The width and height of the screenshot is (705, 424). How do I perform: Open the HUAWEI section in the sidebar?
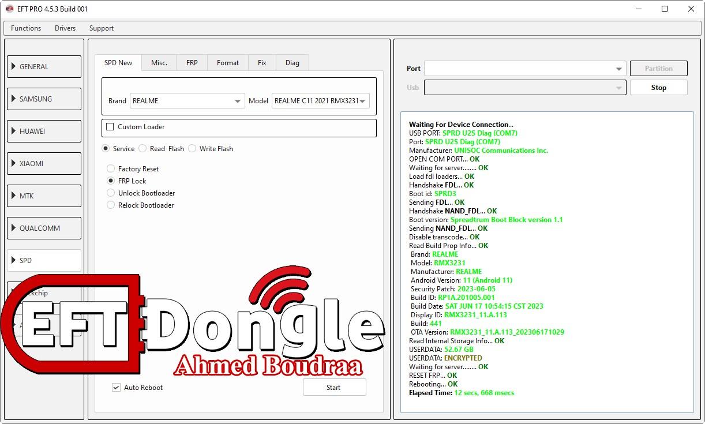click(x=44, y=131)
